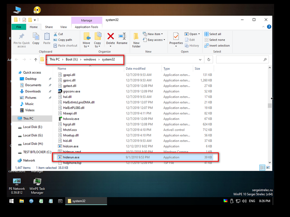Viewport: 290px width, 217px height.
Task: Rename the selected file
Action: [x=122, y=39]
